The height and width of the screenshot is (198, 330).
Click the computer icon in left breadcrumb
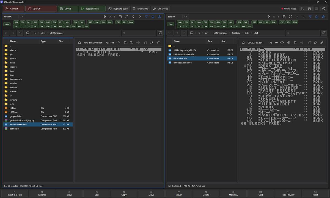[28, 33]
